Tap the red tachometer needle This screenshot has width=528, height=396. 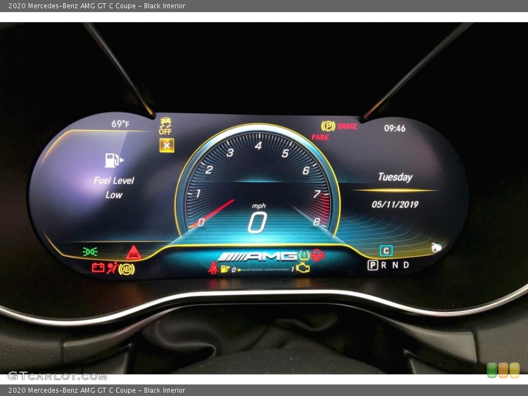tap(212, 213)
